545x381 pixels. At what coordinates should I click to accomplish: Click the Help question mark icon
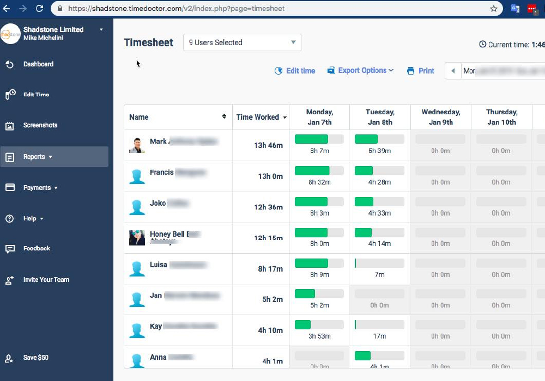pos(10,219)
